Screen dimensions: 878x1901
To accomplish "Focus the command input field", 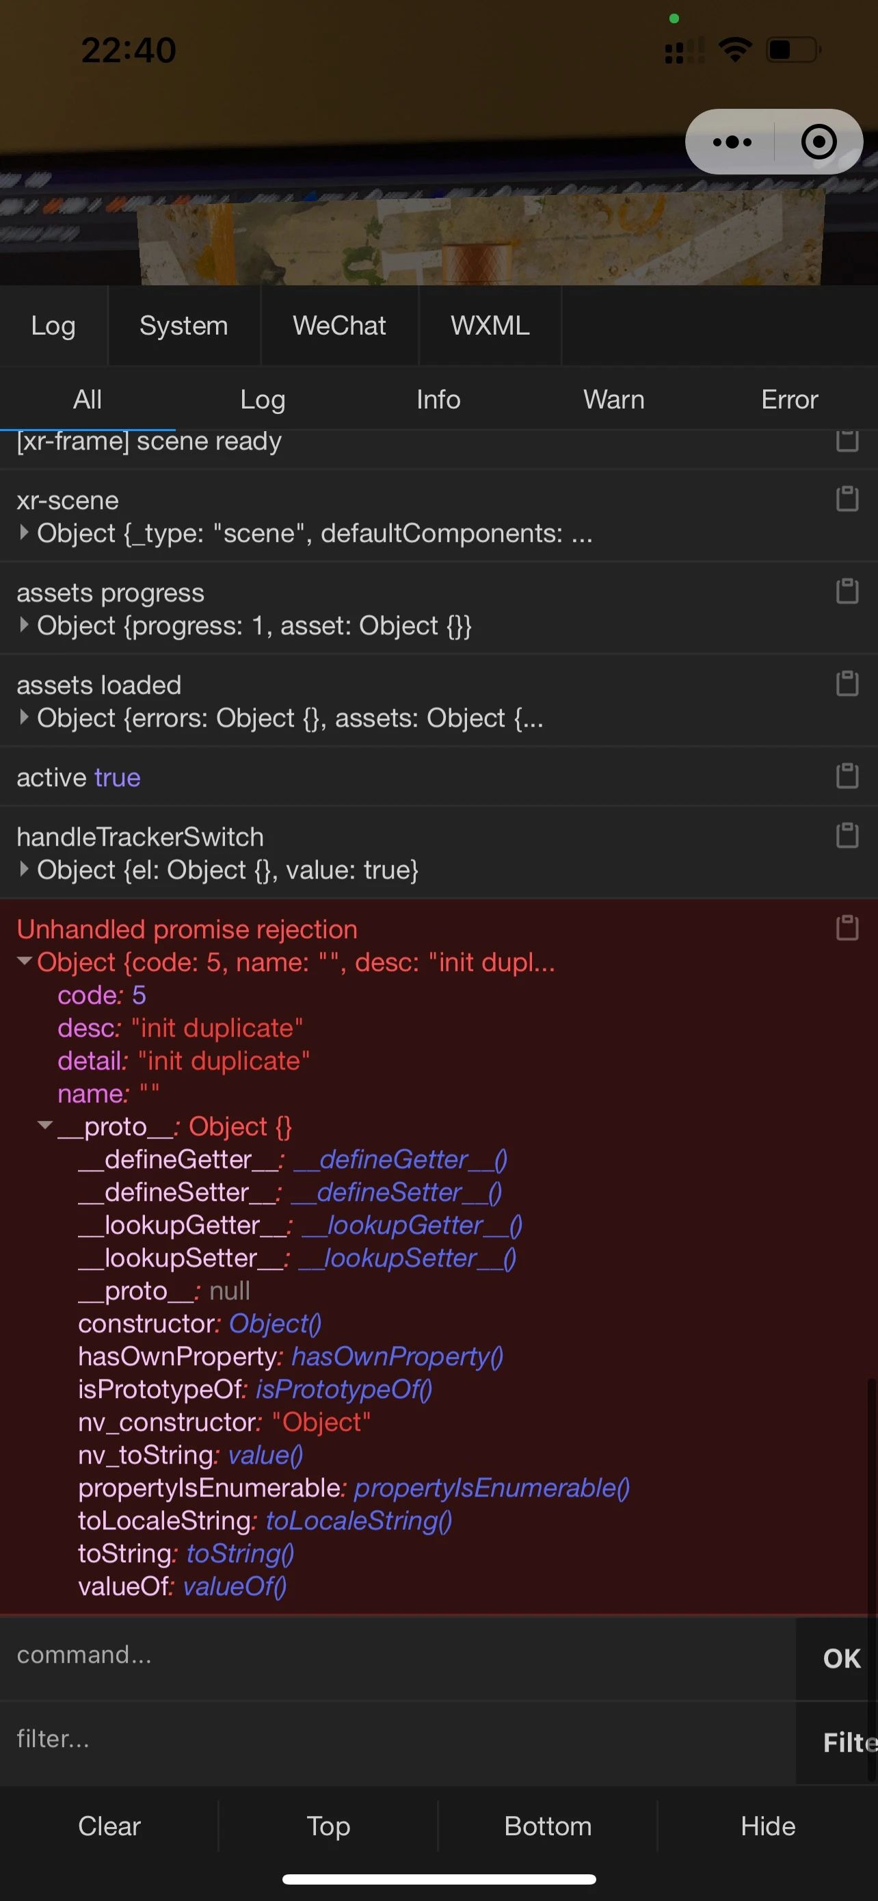I will [398, 1655].
